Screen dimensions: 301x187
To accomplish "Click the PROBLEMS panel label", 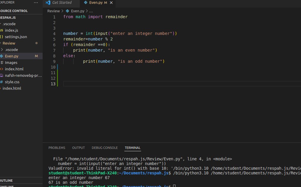I will 57,148.
